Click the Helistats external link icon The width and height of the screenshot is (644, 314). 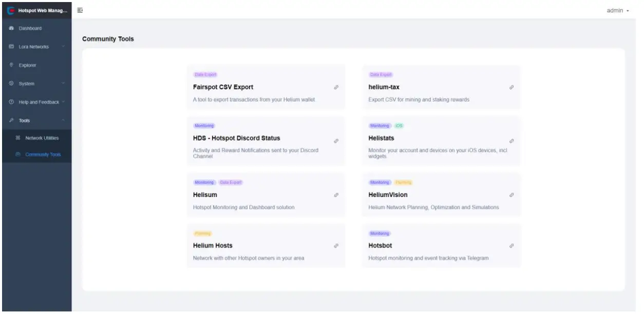(512, 141)
